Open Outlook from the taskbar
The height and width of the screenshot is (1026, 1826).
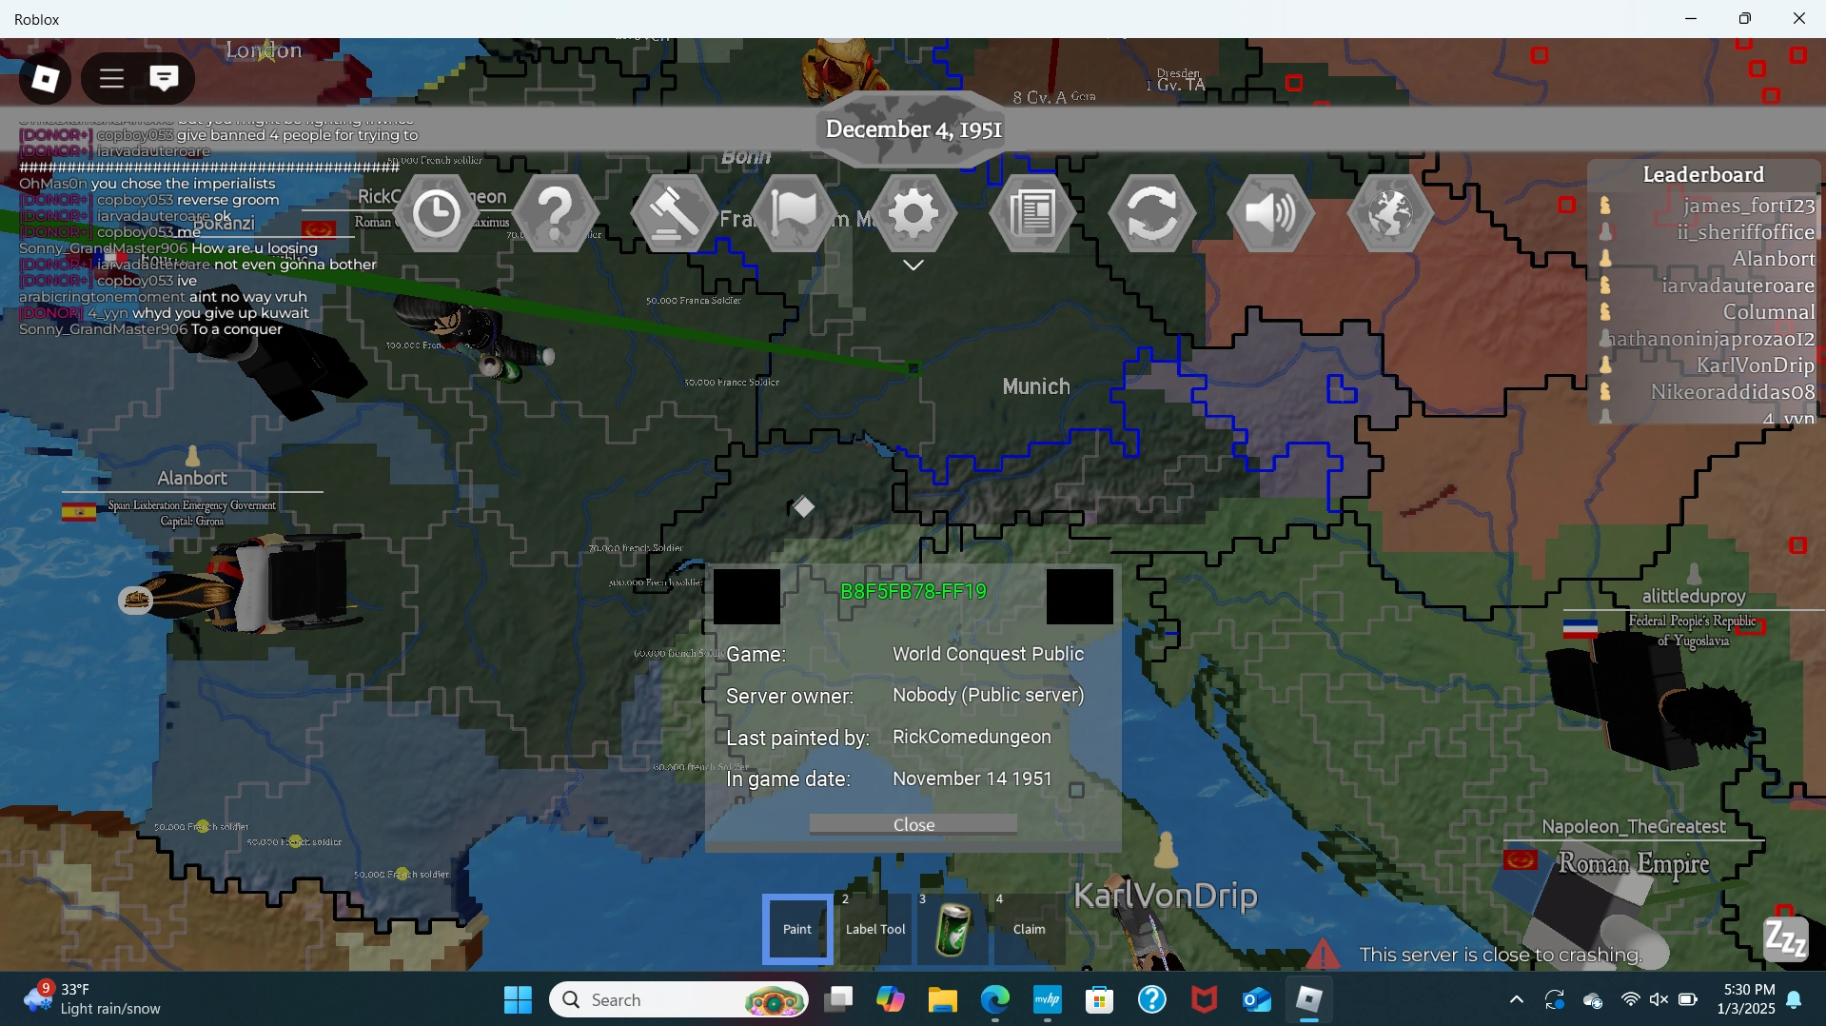tap(1257, 1000)
